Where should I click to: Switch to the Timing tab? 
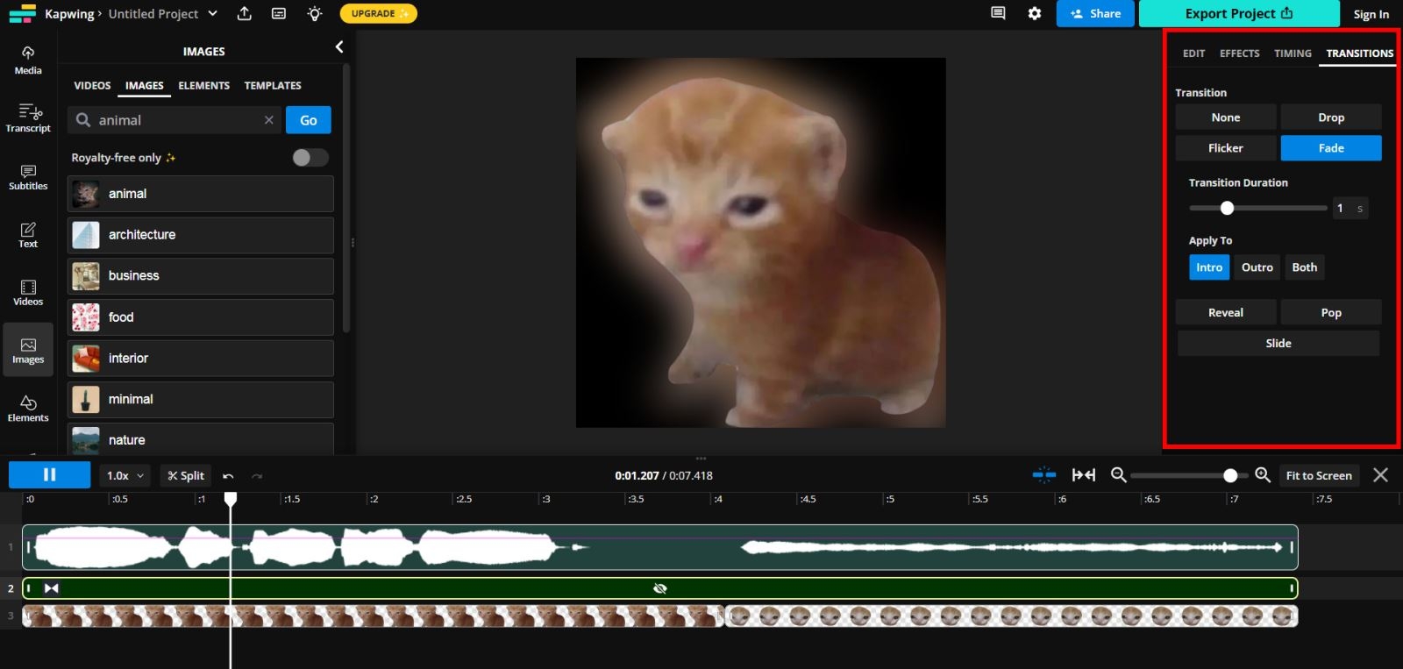(x=1293, y=53)
